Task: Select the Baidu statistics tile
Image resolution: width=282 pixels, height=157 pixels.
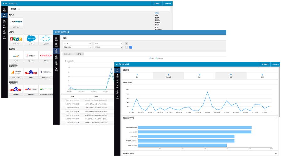Action: (x=31, y=73)
